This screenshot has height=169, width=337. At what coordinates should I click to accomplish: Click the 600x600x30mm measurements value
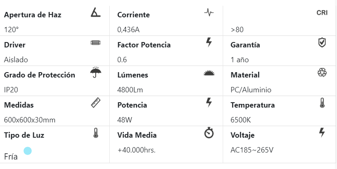coord(30,120)
